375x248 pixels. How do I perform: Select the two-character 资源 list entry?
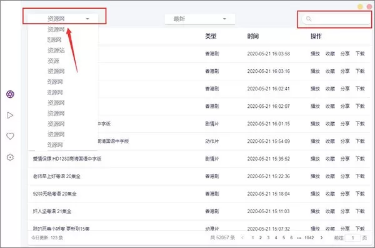(53, 61)
